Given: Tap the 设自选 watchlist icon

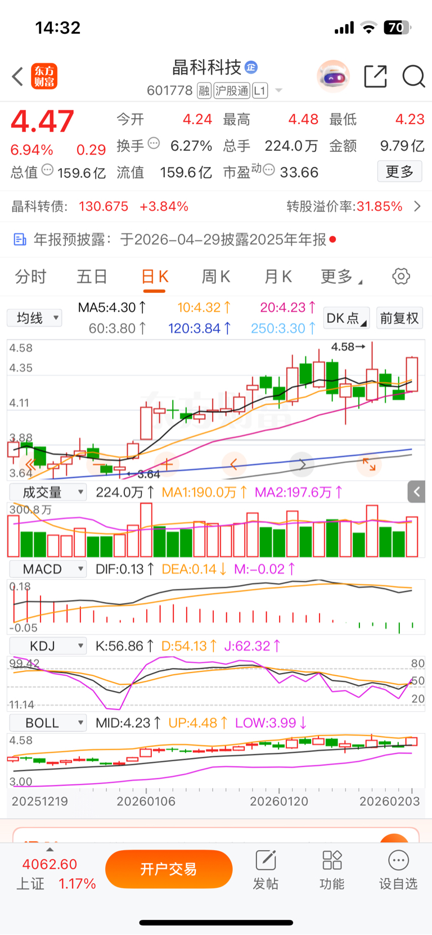Looking at the screenshot, I should 398,870.
